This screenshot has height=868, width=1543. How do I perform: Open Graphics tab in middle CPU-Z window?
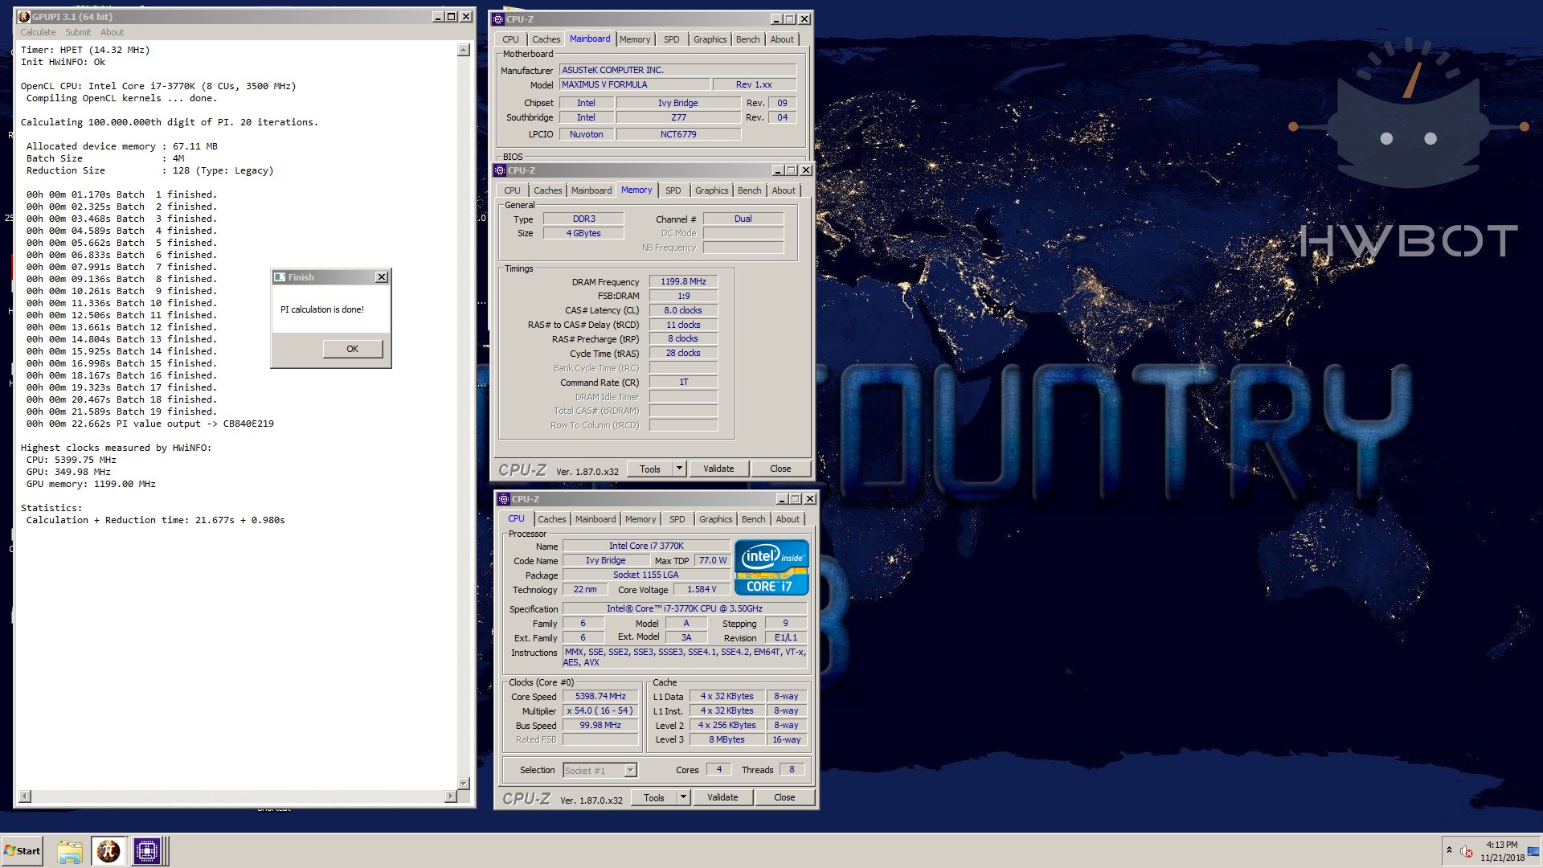[x=711, y=190]
